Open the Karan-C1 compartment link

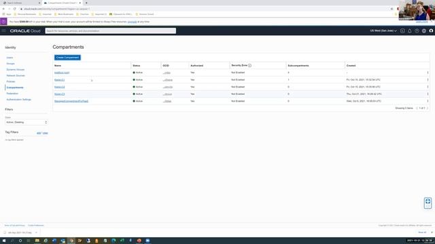pos(59,80)
